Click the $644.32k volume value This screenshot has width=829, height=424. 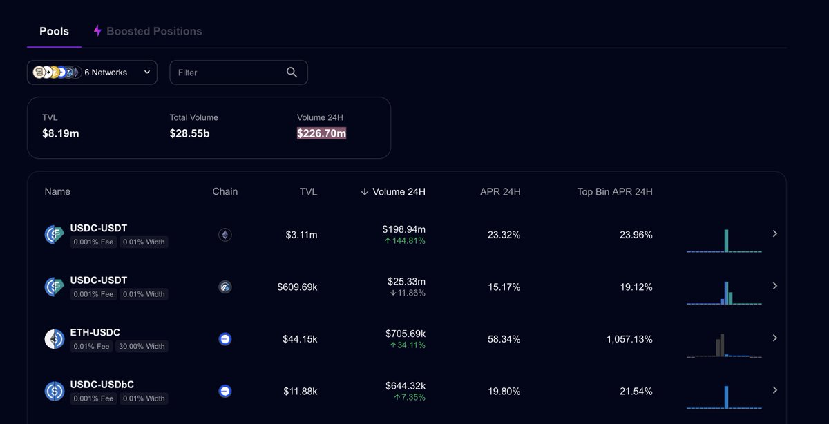[x=406, y=385]
